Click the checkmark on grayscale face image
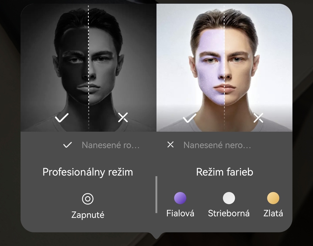 [x=62, y=117]
